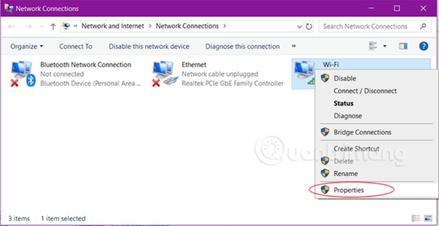439x226 pixels.
Task: Refresh the Network Connections view
Action: (309, 26)
